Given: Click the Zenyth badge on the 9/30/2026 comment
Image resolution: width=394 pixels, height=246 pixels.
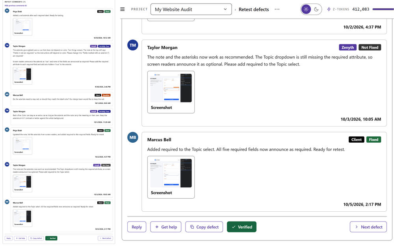Looking at the screenshot, I should (94, 46).
